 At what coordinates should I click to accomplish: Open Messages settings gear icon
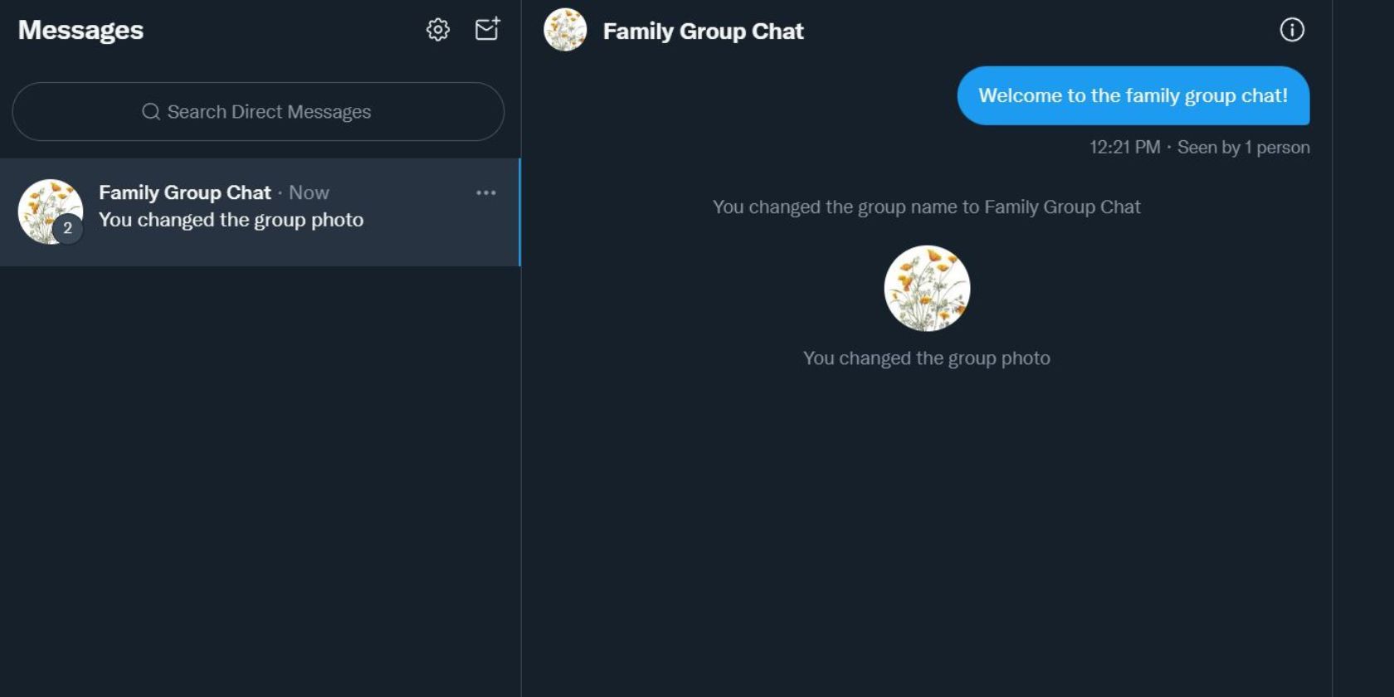point(437,30)
